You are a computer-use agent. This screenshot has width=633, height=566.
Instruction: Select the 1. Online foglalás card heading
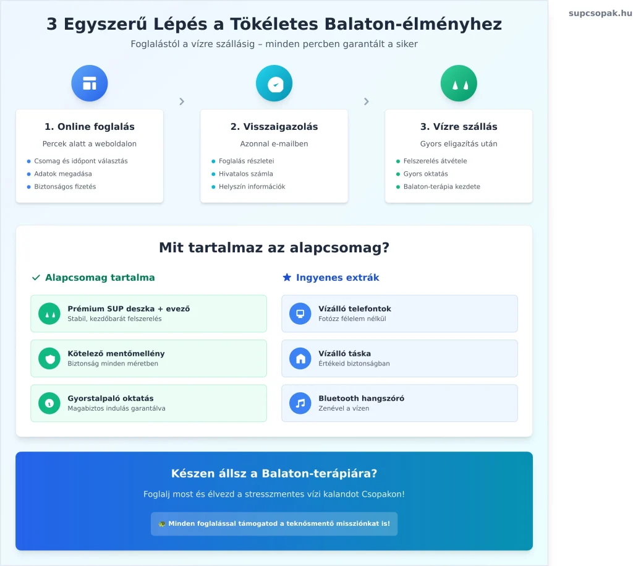(90, 127)
